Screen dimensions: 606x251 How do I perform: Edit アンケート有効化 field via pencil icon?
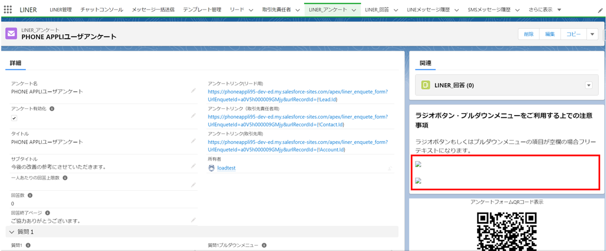click(x=193, y=116)
